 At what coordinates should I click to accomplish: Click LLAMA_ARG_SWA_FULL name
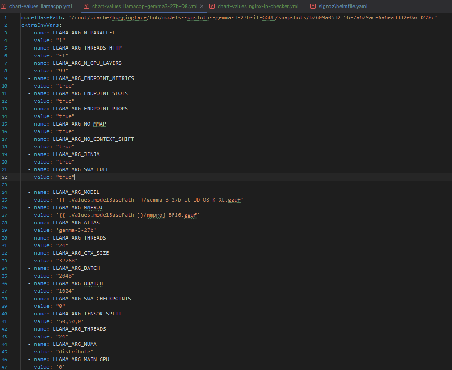pos(81,169)
